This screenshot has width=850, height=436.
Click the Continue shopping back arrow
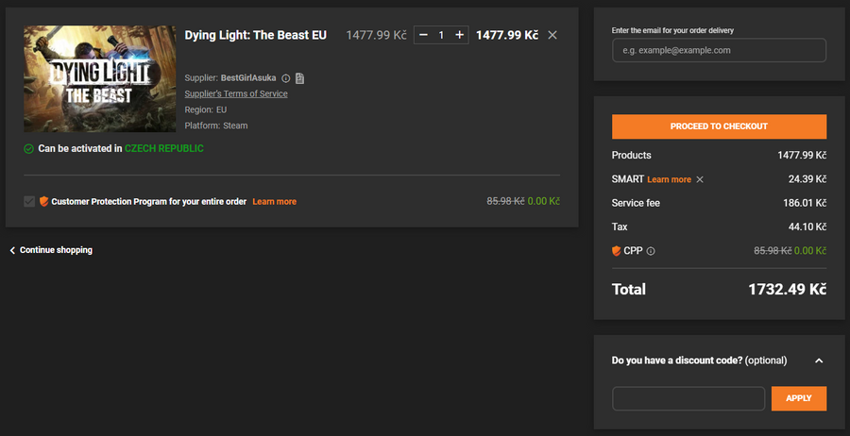[x=13, y=250]
